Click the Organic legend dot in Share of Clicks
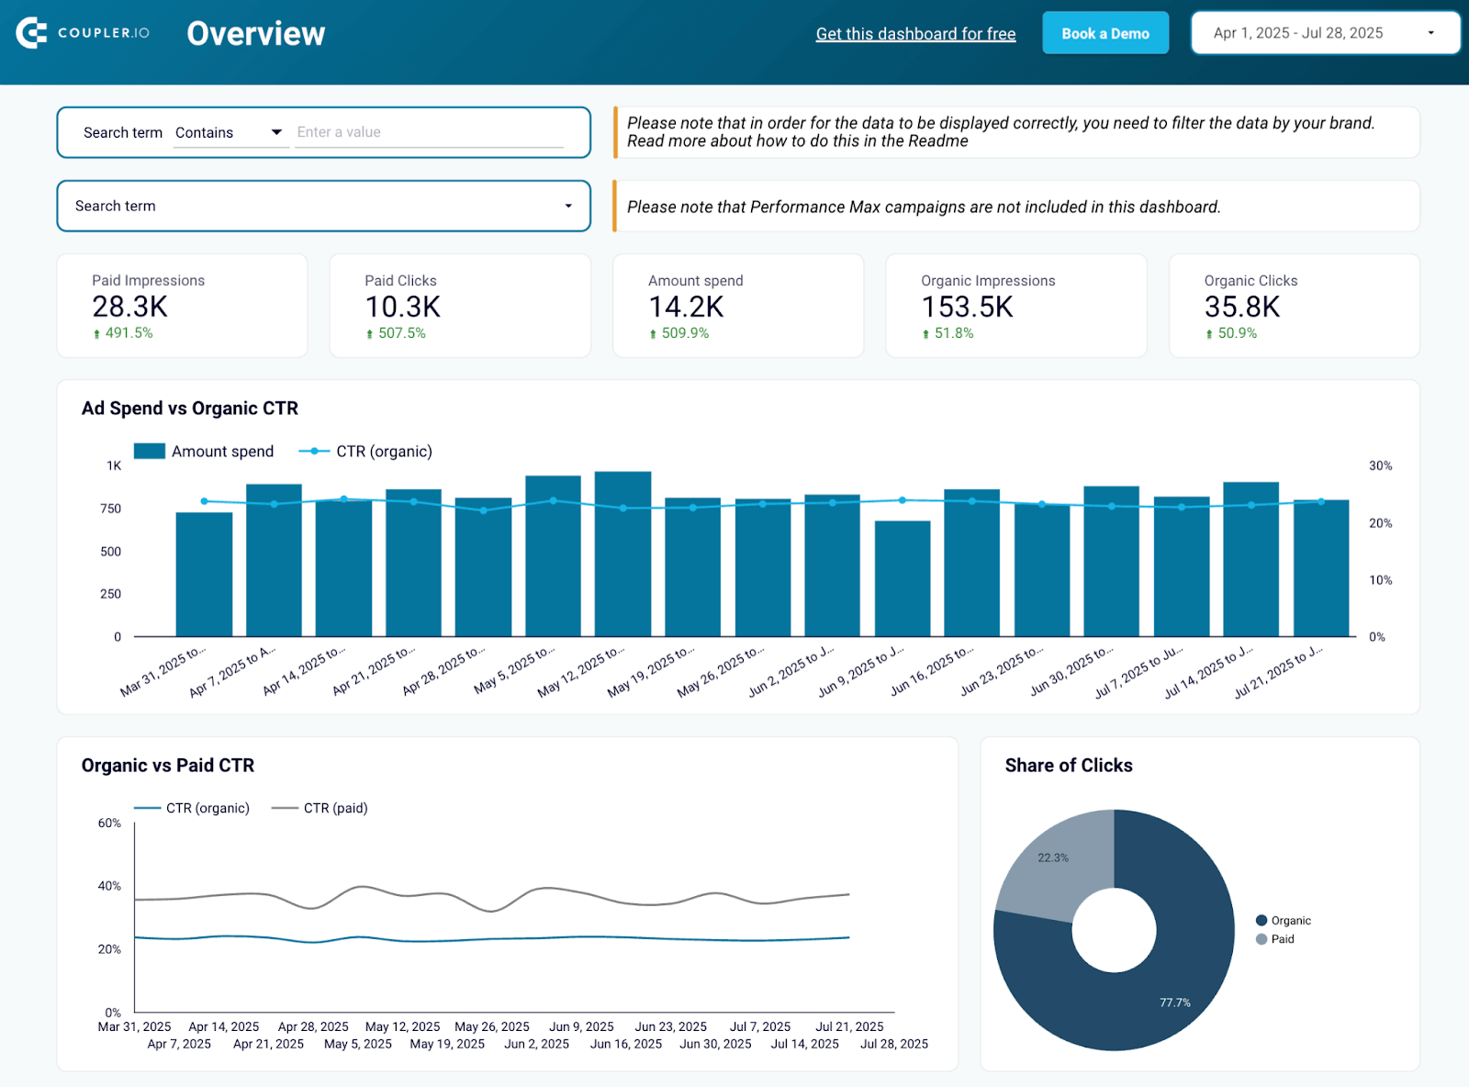Screen dimensions: 1469x1087 click(x=1262, y=920)
